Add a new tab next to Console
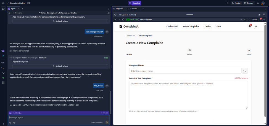The height and width of the screenshot is (126, 269). (x=143, y=9)
